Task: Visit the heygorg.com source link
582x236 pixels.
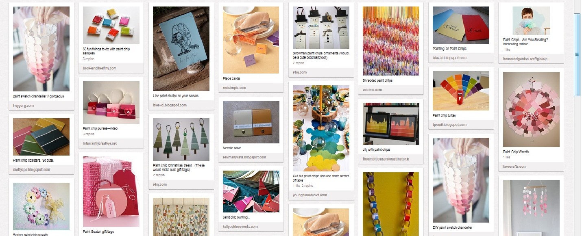Action: click(x=23, y=106)
